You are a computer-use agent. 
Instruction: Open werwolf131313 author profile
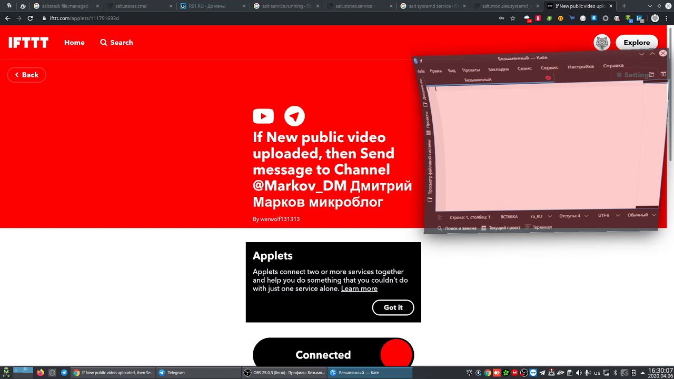[x=280, y=219]
